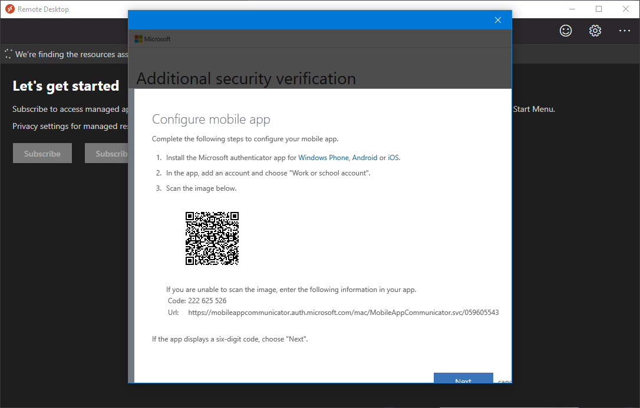Click the "We're finding the resources" status text

[x=72, y=54]
